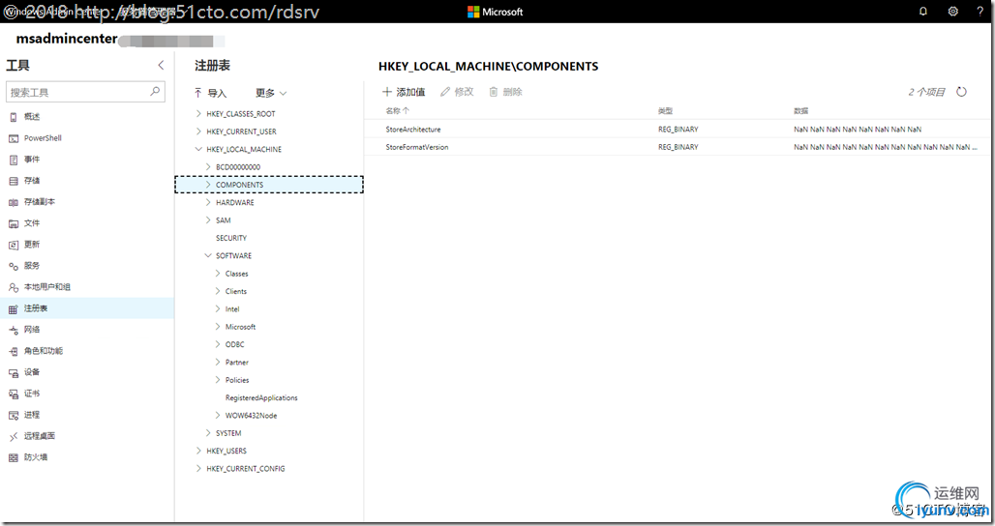Click the search magnifier icon
The height and width of the screenshot is (526, 995).
(x=155, y=91)
